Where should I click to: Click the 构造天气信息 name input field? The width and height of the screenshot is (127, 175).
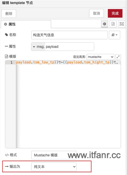[69, 35]
